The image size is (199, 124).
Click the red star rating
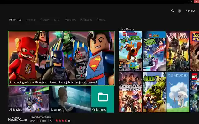pos(63,121)
